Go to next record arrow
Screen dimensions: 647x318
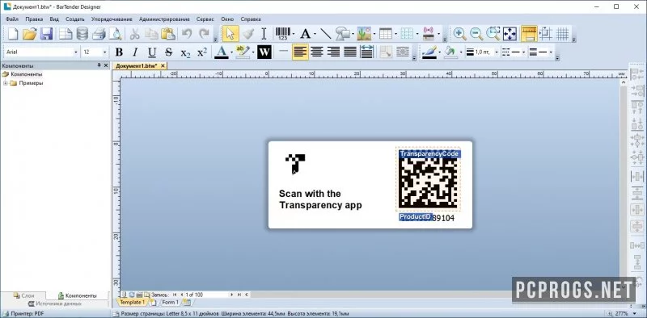coord(231,295)
